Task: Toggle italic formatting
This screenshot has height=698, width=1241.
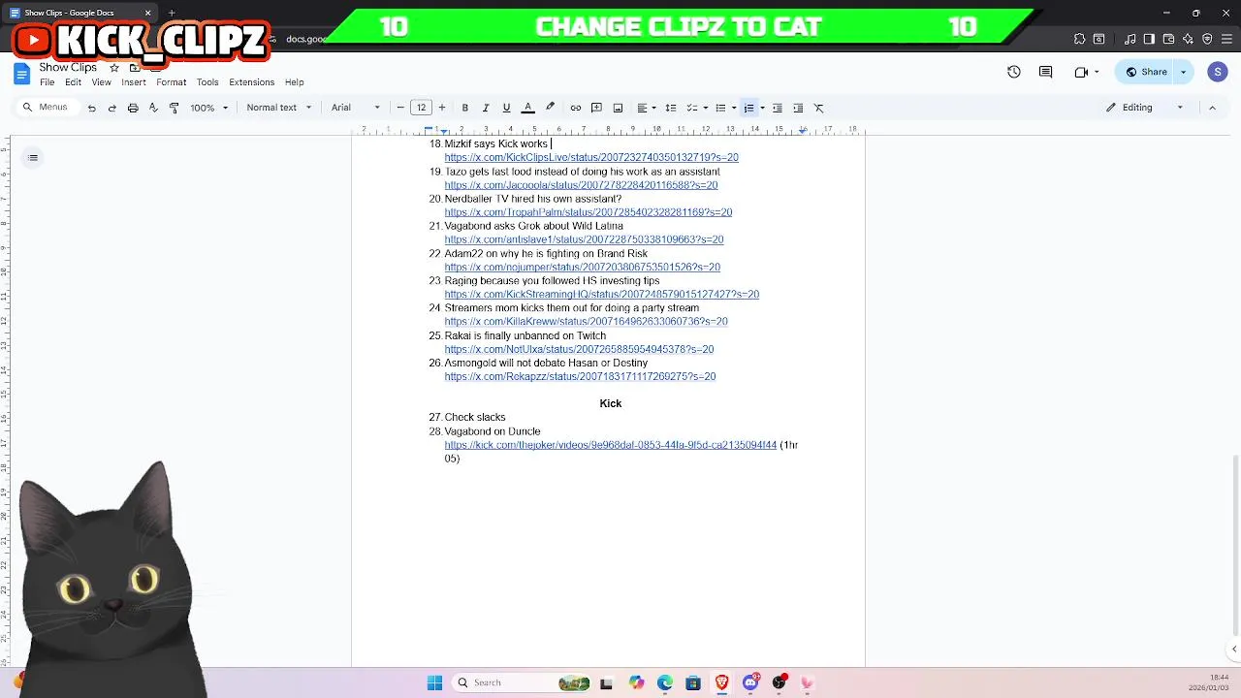Action: pos(486,108)
